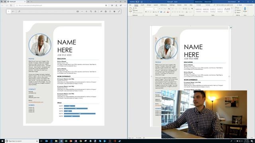Image resolution: width=255 pixels, height=143 pixels.
Task: Collapse the Word ribbon
Action: click(x=253, y=15)
